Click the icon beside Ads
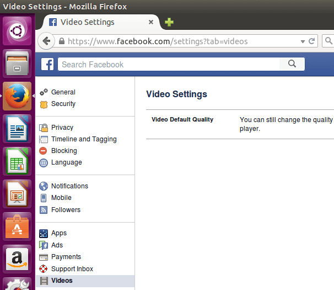Viewport: 334px width, 290px height. pos(44,245)
